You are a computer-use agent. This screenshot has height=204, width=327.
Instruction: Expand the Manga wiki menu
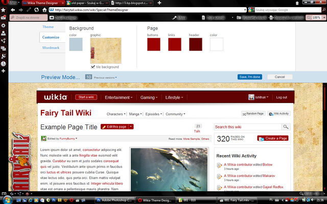pyautogui.click(x=135, y=114)
